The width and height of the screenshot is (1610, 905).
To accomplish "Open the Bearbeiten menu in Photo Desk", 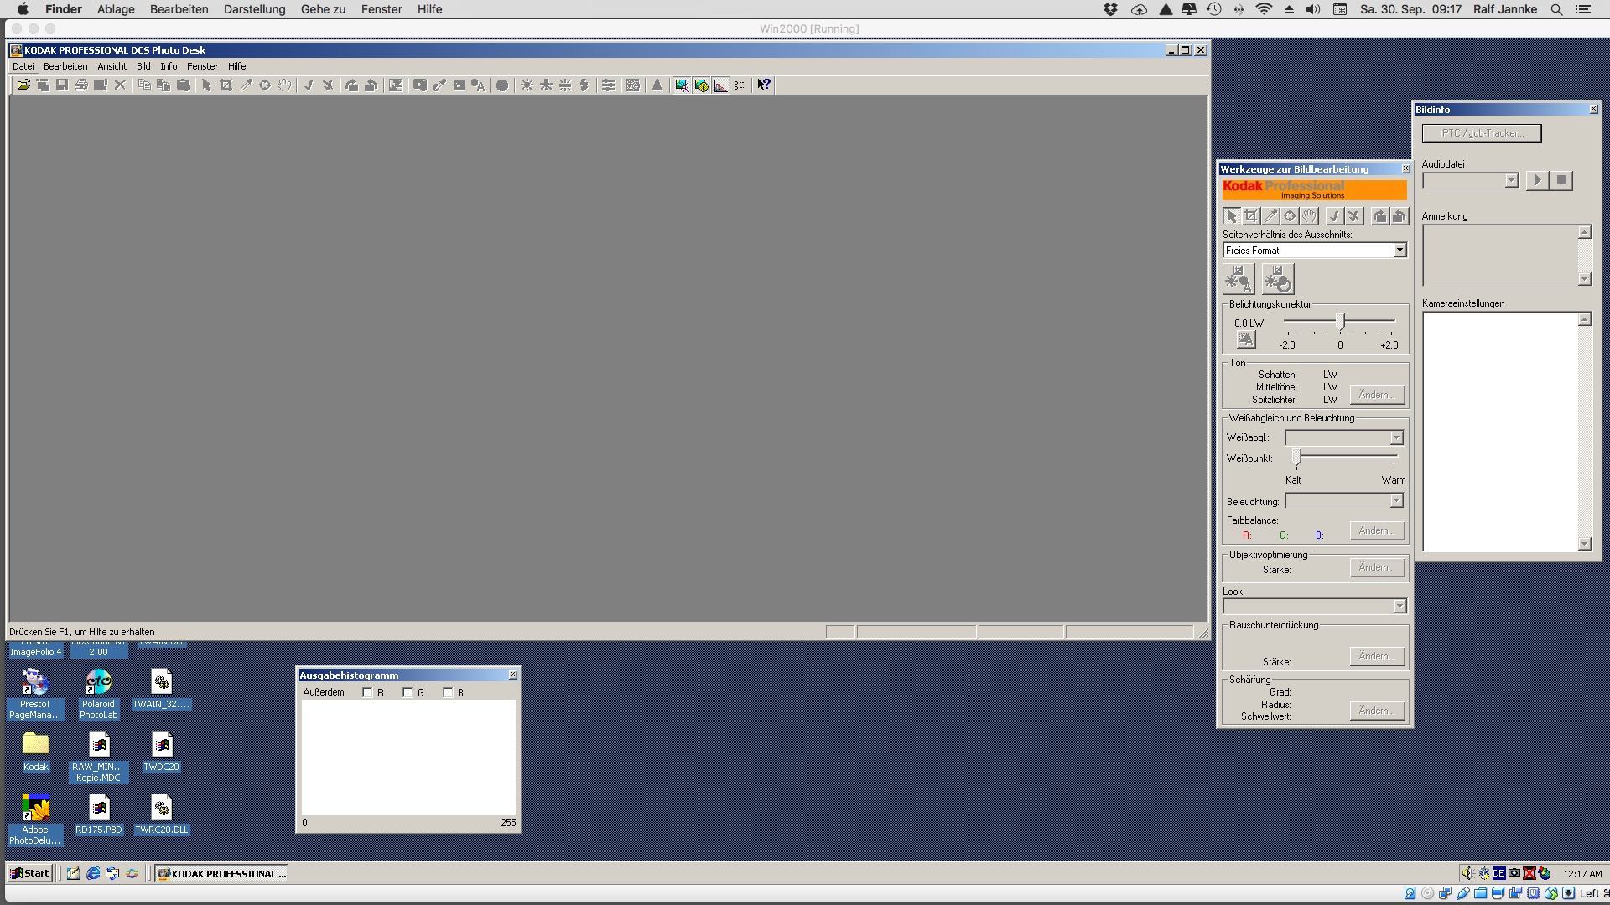I will pyautogui.click(x=65, y=66).
